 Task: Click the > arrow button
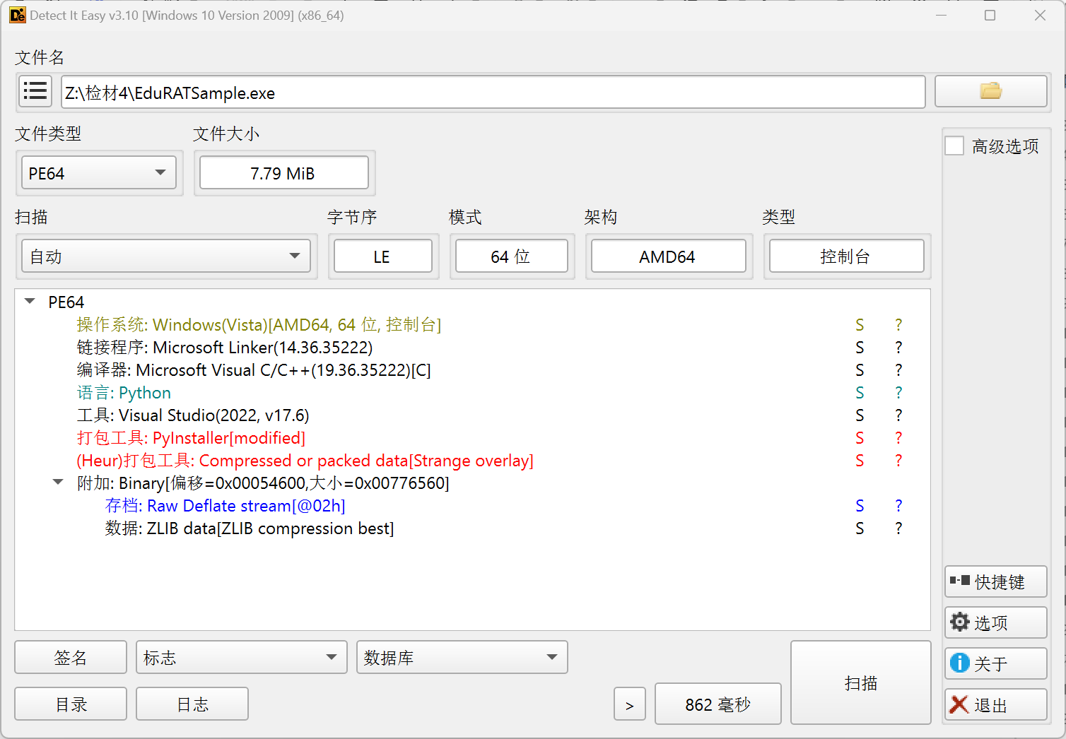point(630,704)
